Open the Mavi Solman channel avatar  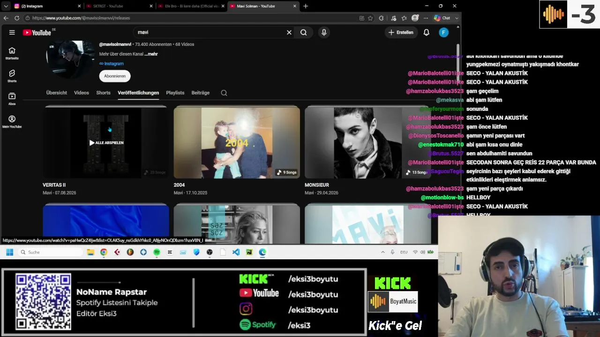click(70, 59)
